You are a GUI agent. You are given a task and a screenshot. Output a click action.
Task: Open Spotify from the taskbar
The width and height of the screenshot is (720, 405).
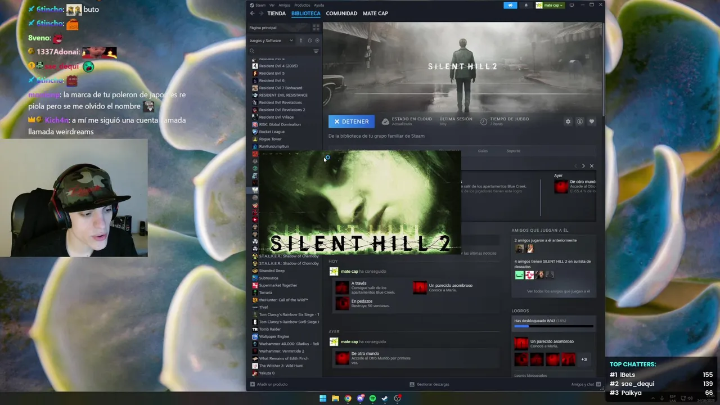coord(372,398)
